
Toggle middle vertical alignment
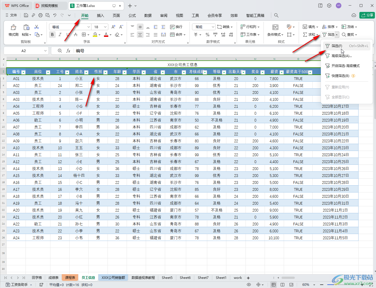click(140, 27)
